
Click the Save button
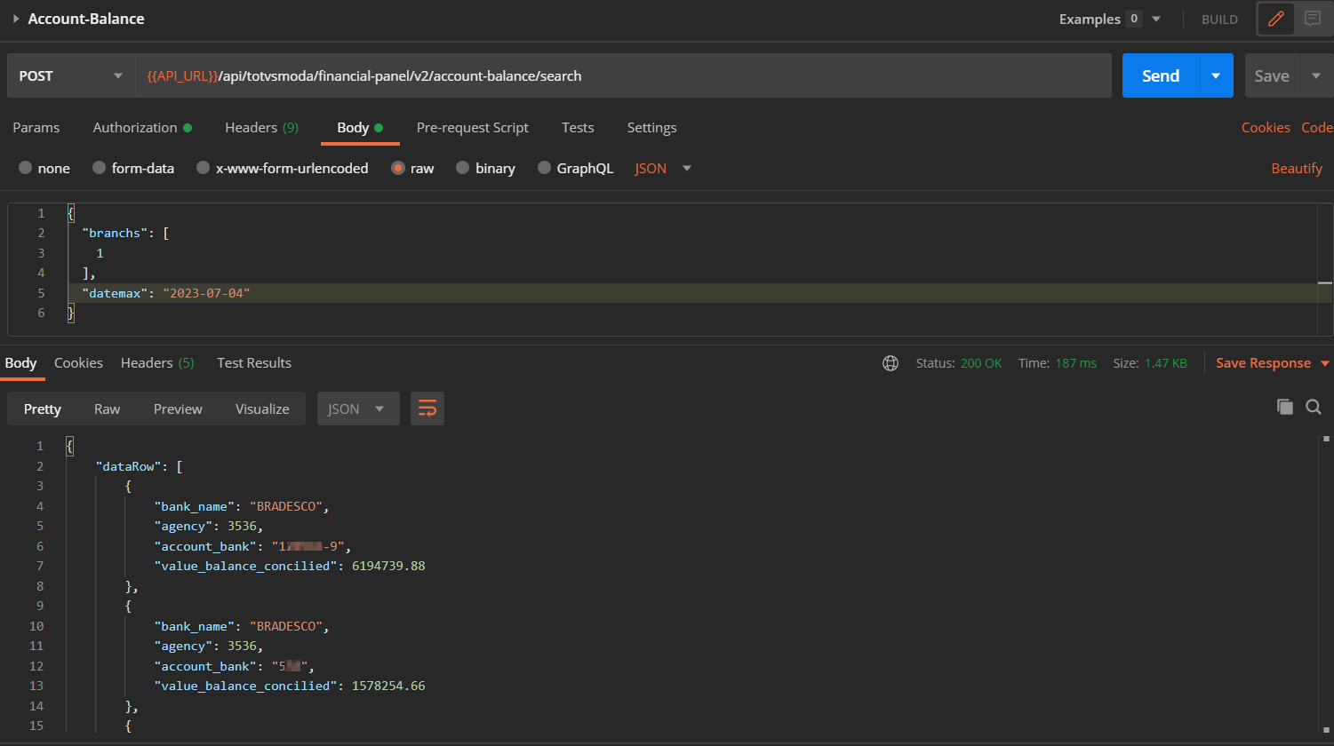coord(1272,75)
